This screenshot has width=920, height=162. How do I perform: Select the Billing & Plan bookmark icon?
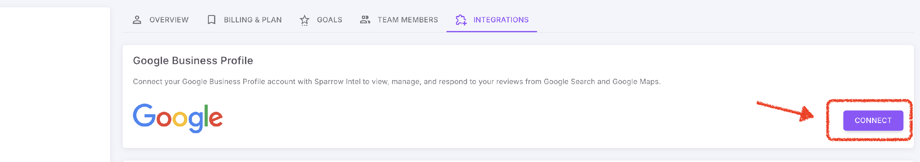click(x=211, y=20)
